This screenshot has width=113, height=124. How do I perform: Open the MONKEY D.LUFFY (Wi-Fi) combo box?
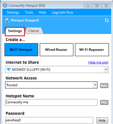(57, 69)
